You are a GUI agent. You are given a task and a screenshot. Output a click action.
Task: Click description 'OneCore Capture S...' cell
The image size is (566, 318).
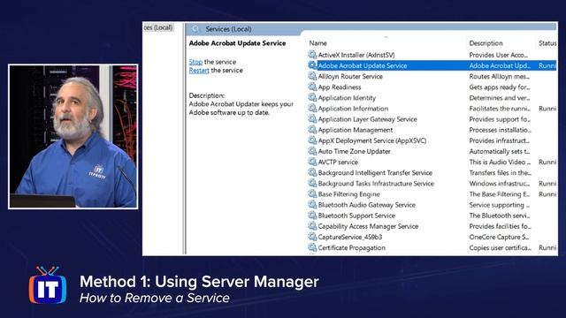coord(499,237)
